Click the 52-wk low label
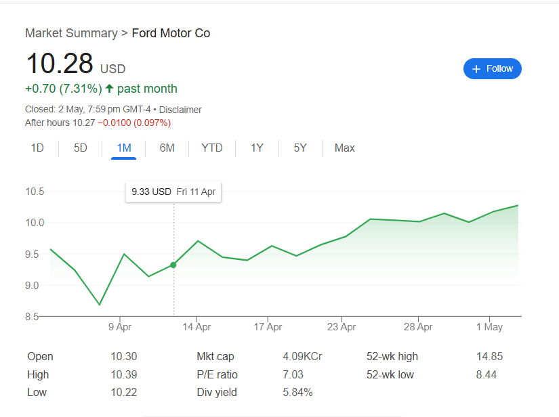The height and width of the screenshot is (417, 559). (x=390, y=374)
